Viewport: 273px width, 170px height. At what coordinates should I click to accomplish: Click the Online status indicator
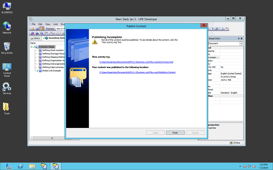(235, 143)
